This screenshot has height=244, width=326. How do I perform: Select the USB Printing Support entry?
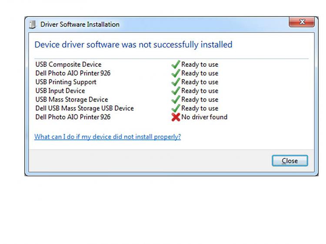[66, 82]
